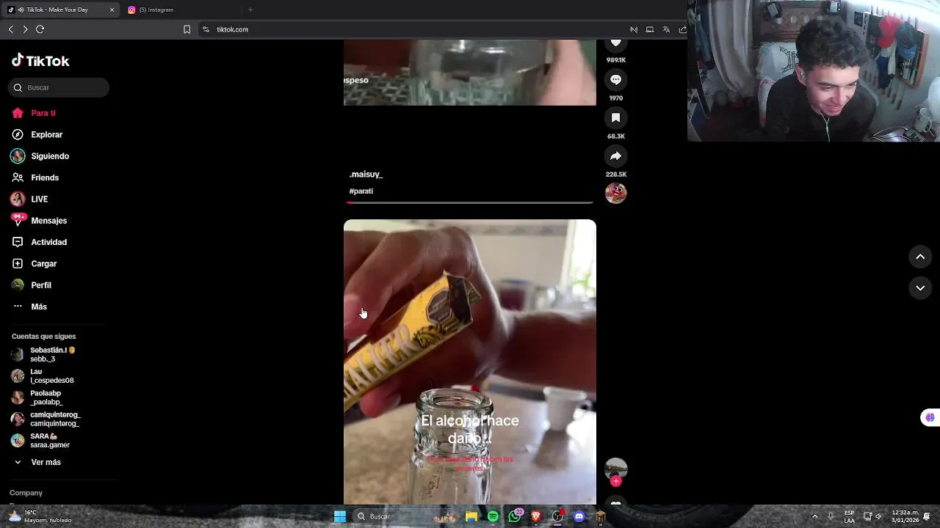Click the #parati hashtag
This screenshot has width=940, height=528.
(361, 191)
